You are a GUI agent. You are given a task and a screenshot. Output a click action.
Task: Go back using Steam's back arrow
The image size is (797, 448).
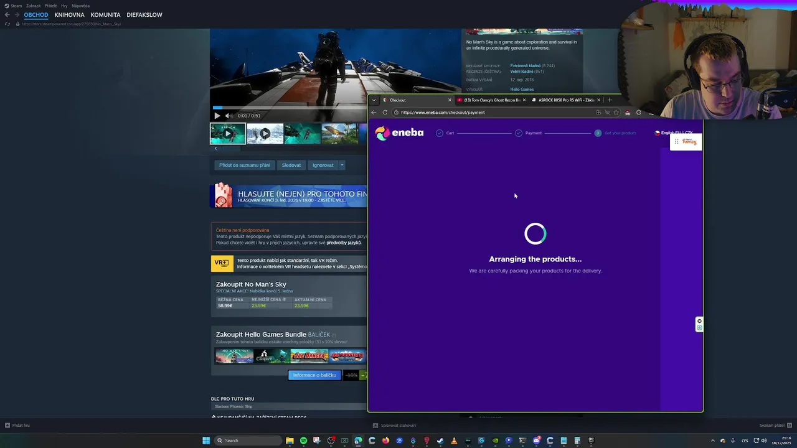[7, 15]
